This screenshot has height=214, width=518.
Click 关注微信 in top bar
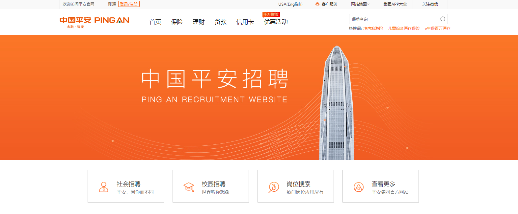(x=430, y=4)
